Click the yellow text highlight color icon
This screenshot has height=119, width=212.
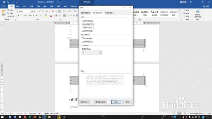[46, 16]
